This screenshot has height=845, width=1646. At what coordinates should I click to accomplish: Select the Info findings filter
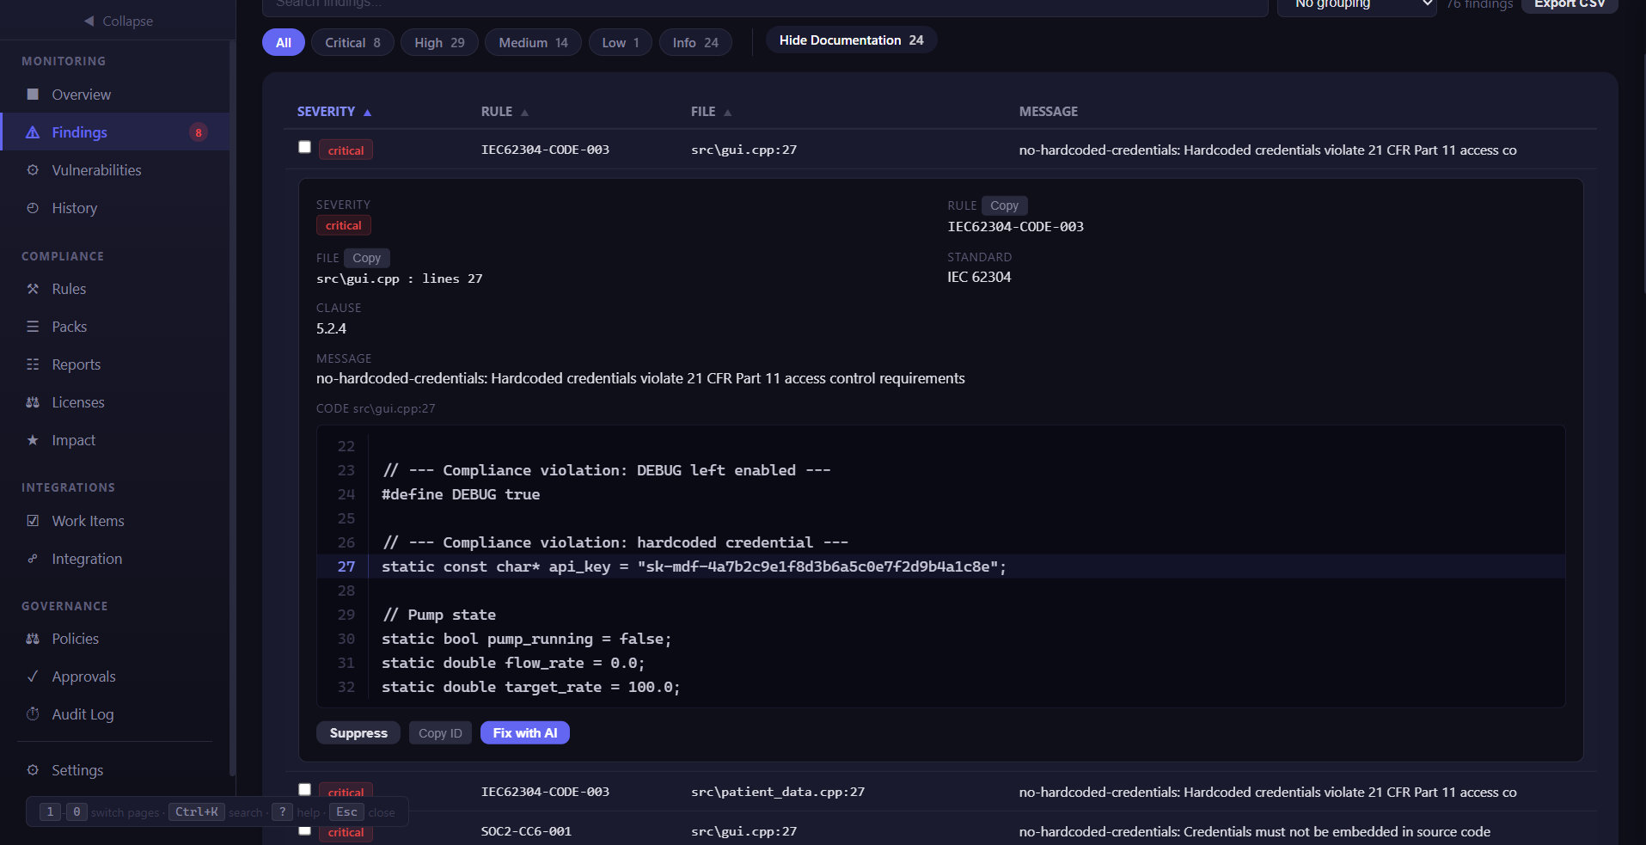pyautogui.click(x=695, y=41)
